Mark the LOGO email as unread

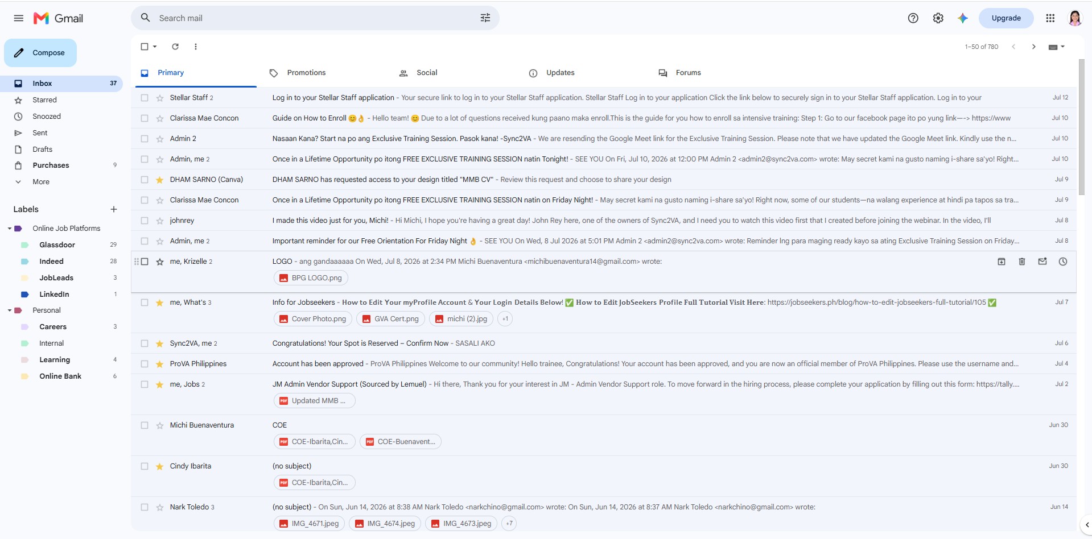[1042, 262]
